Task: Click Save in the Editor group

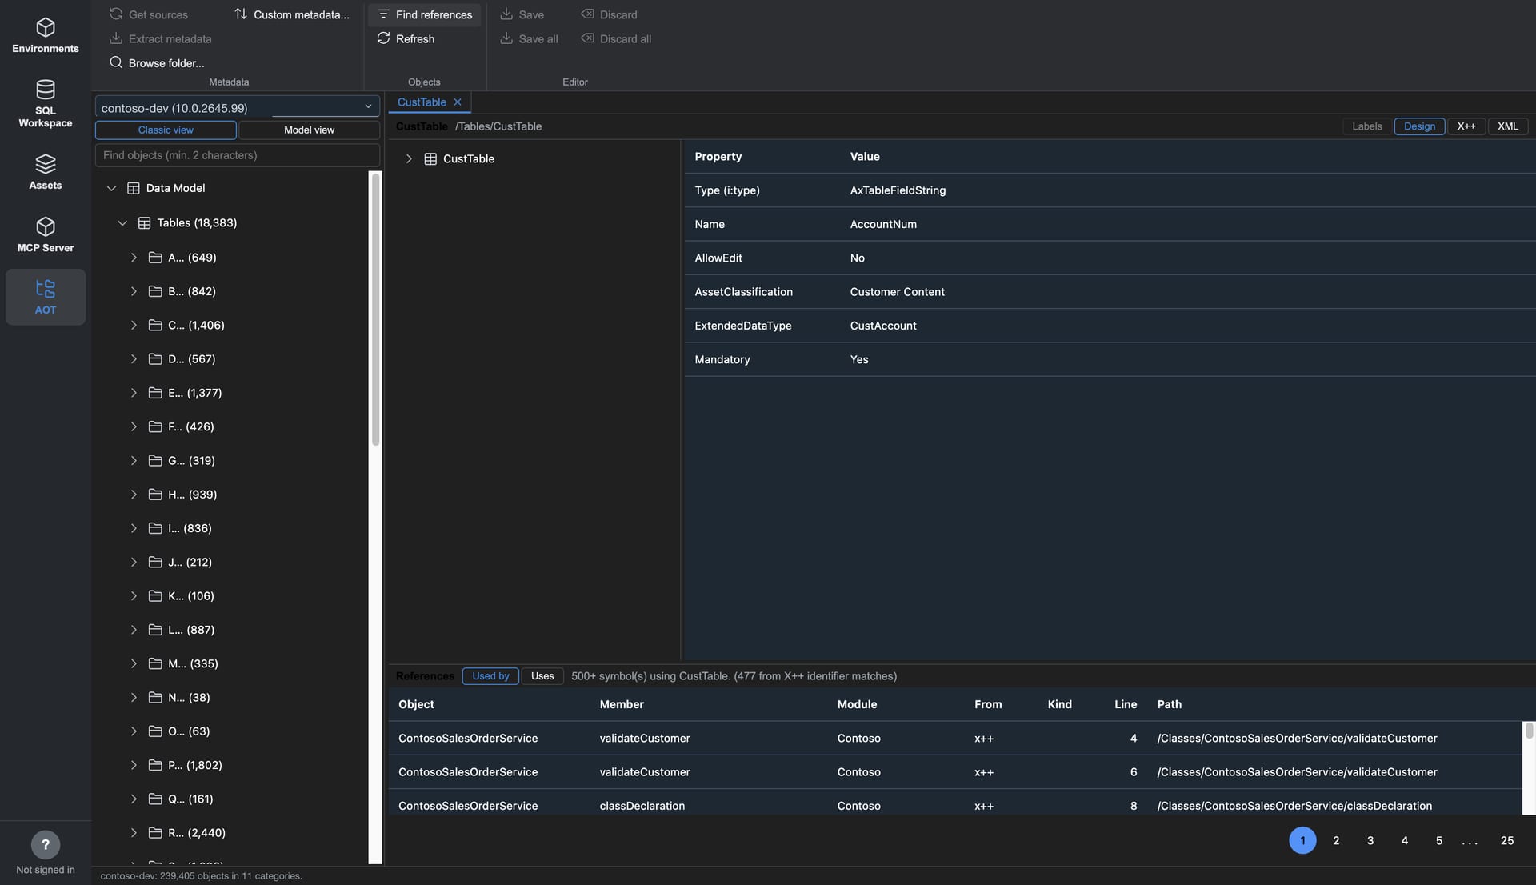Action: [x=522, y=14]
